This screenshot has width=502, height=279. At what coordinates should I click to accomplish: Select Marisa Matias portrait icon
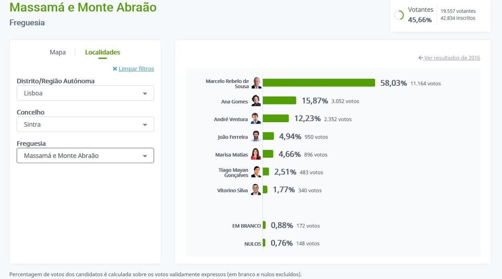click(256, 154)
